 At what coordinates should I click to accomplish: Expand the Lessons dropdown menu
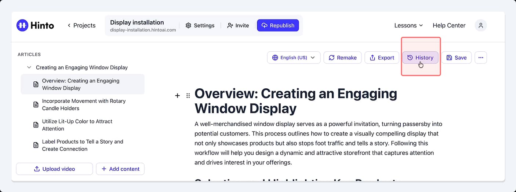[408, 25]
